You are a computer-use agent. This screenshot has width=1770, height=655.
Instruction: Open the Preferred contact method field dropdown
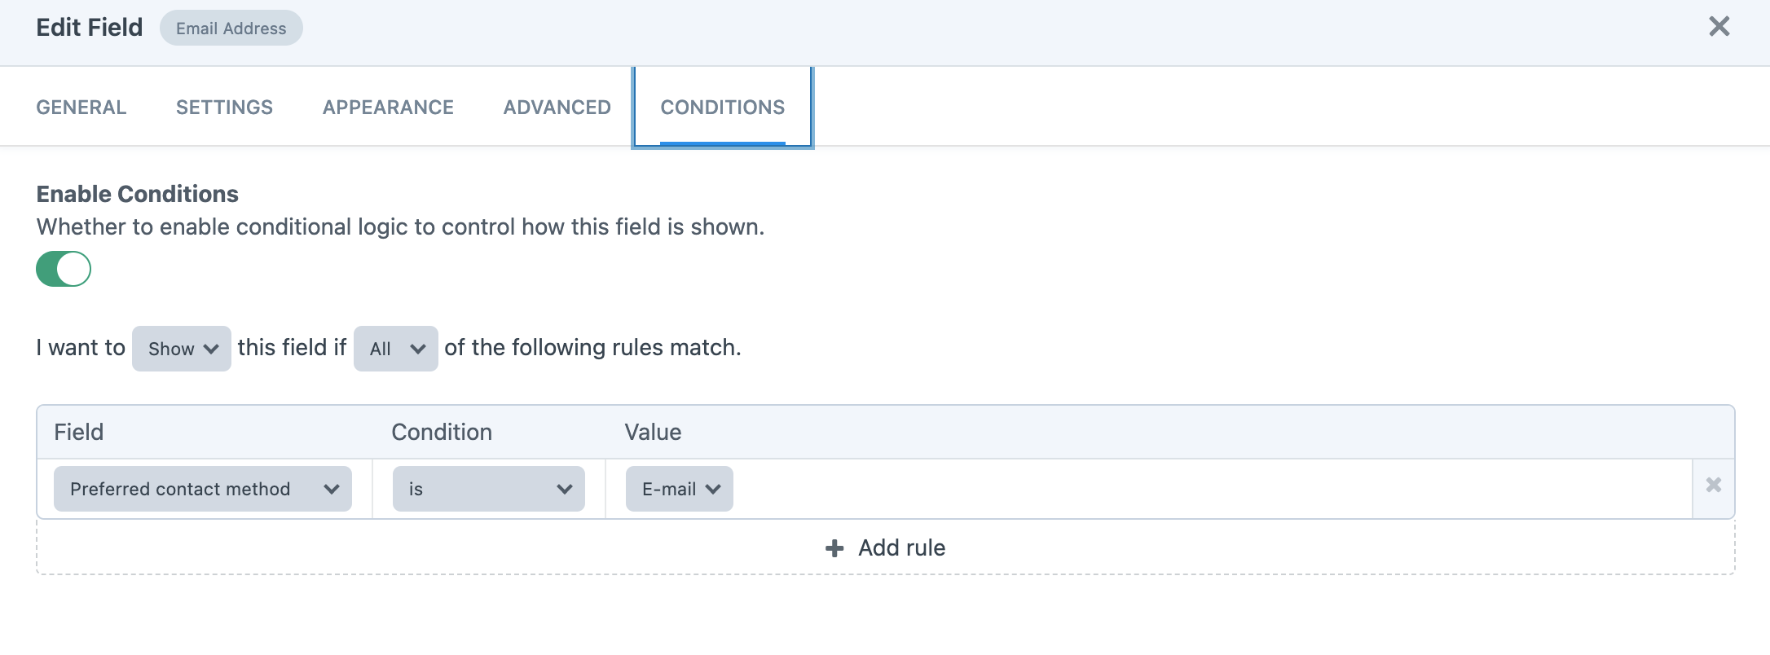[202, 489]
